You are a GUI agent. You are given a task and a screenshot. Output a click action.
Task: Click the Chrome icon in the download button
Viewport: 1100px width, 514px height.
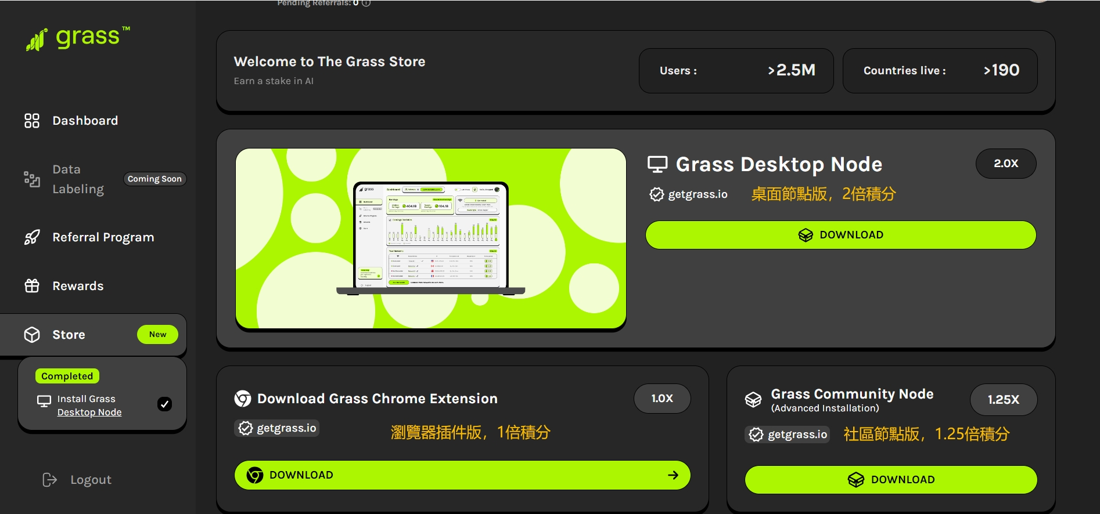click(255, 475)
